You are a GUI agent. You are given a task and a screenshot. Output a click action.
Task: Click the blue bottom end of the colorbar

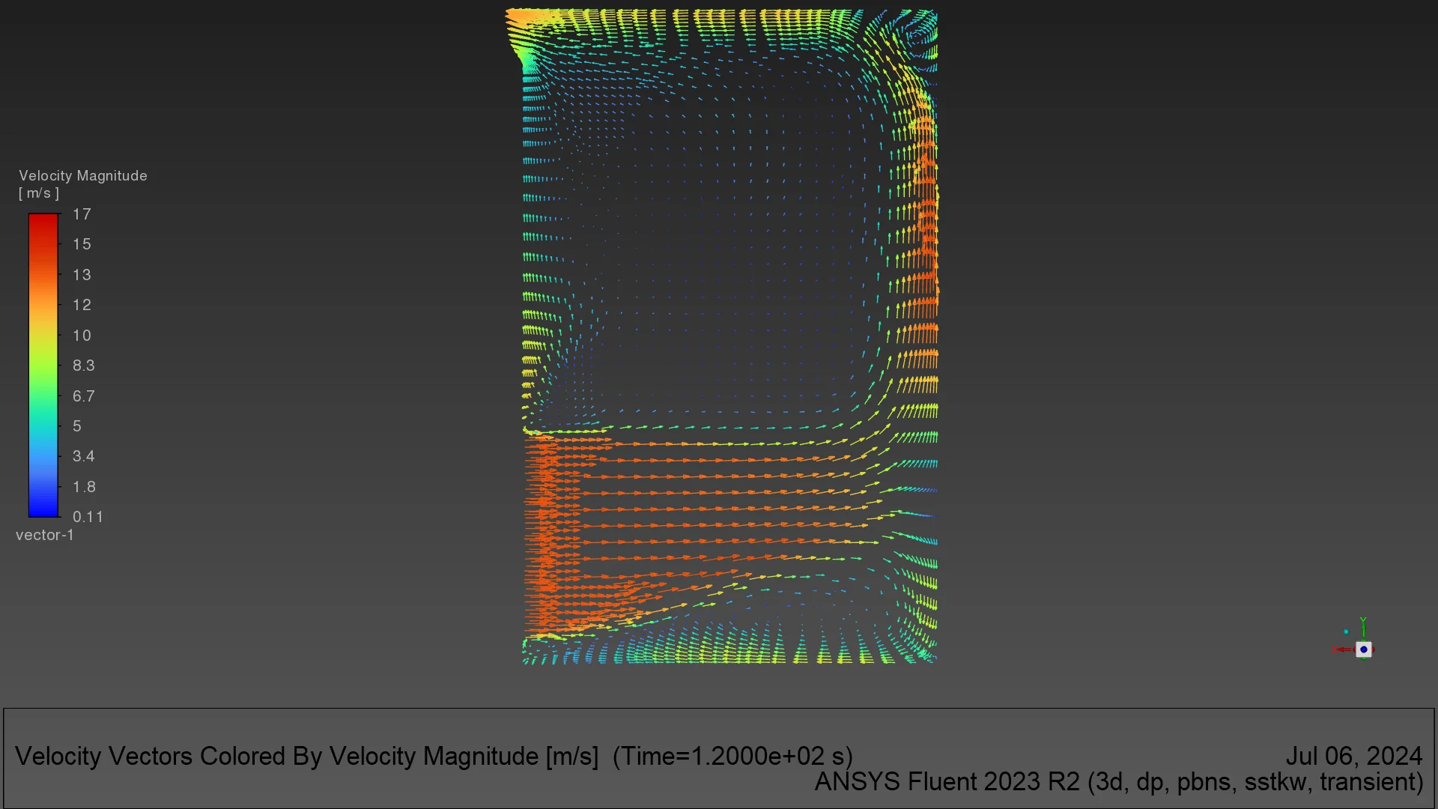coord(43,508)
